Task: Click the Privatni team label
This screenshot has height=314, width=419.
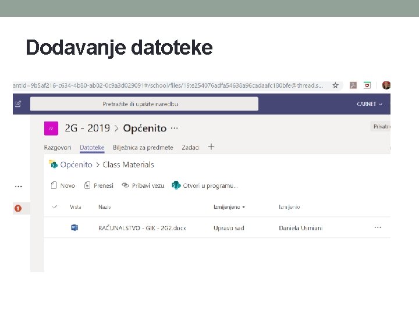Action: [x=381, y=127]
